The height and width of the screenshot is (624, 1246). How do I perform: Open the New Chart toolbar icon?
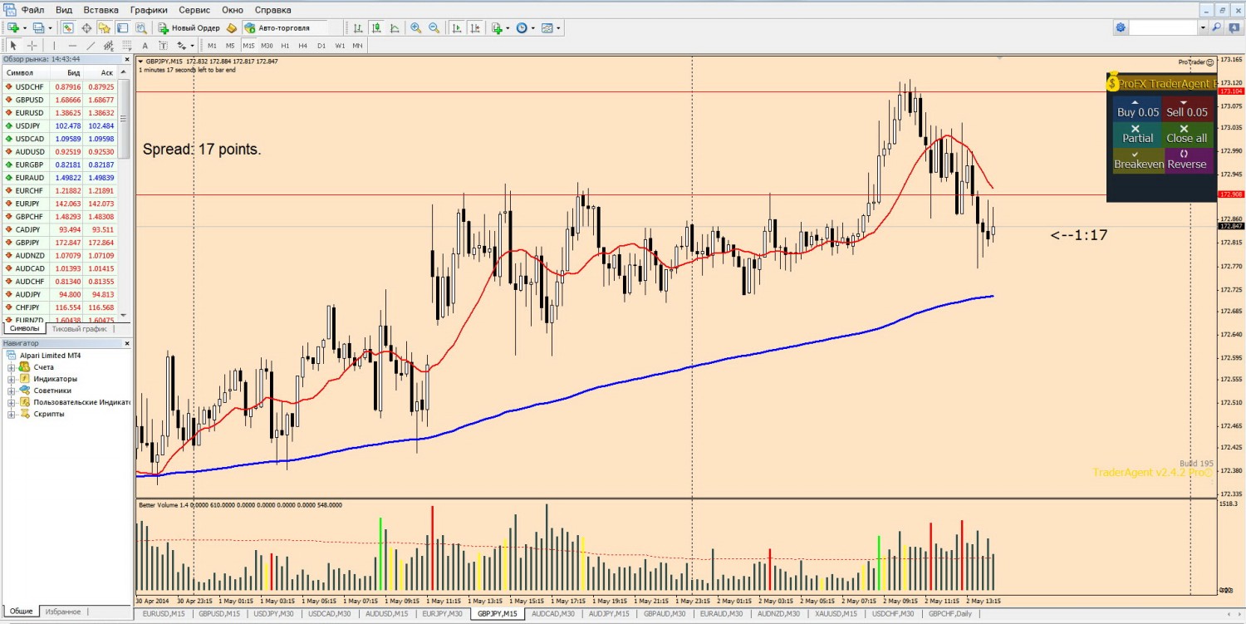[13, 27]
